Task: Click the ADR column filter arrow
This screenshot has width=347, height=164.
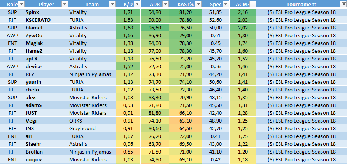Action: 165,4
